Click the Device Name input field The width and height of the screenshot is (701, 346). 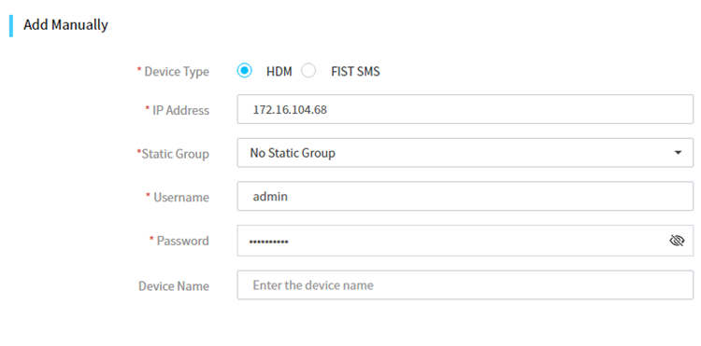tap(465, 285)
